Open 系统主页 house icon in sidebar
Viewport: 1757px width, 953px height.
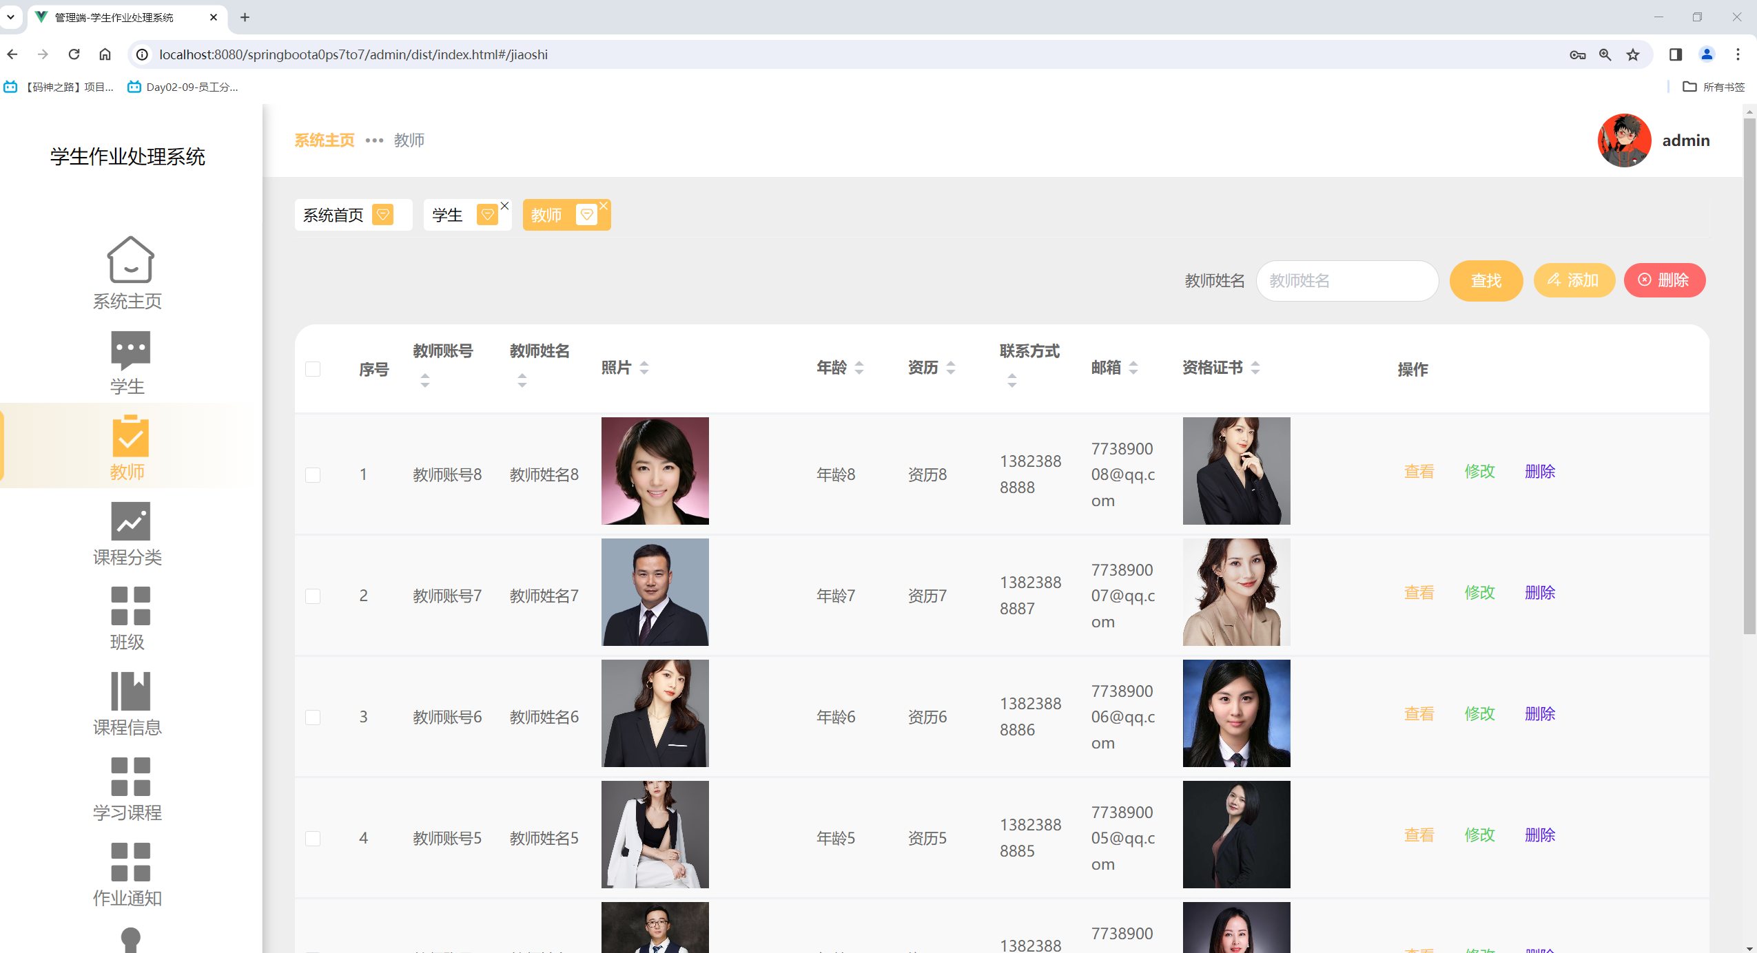point(130,260)
